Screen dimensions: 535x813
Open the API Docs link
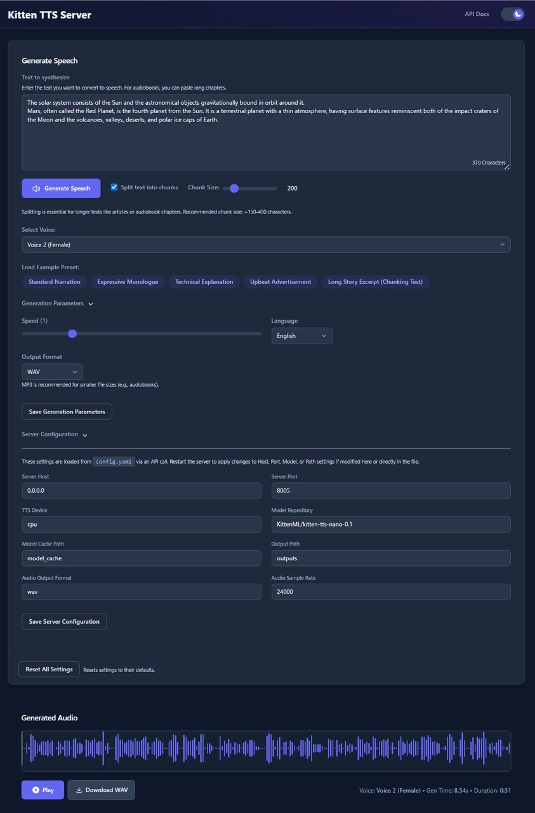[475, 13]
